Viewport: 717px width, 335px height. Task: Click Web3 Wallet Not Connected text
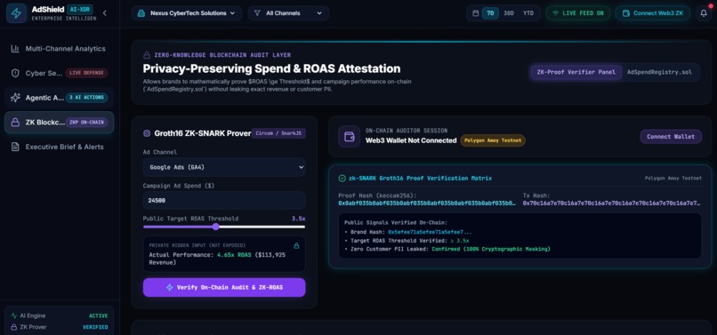(411, 140)
